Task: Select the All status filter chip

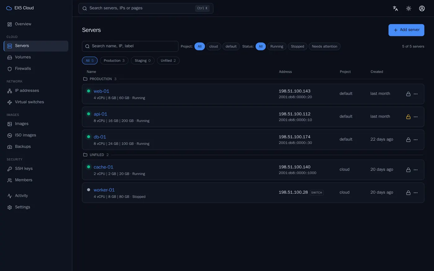Action: pyautogui.click(x=261, y=46)
